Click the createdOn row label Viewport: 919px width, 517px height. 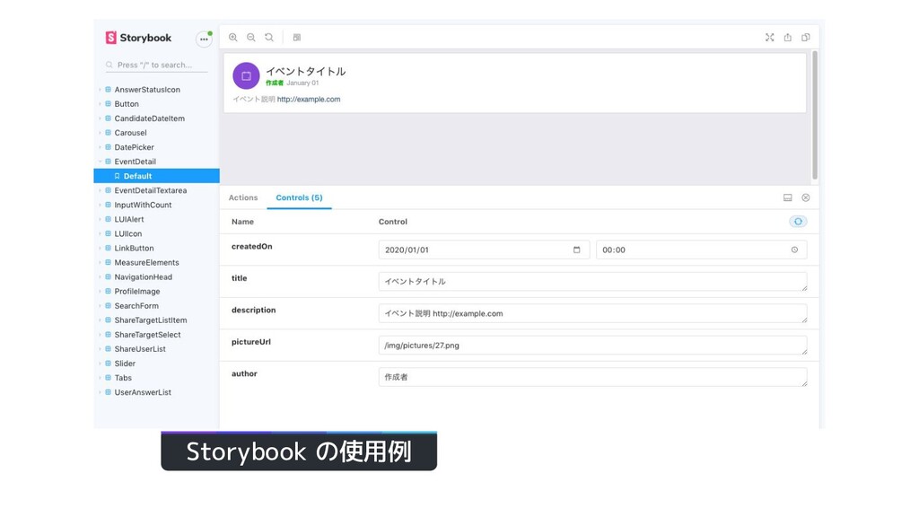[252, 246]
